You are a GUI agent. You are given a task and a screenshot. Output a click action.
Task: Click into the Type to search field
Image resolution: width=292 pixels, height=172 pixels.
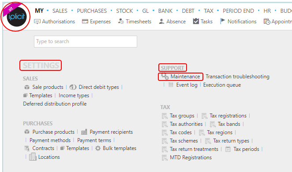86,41
